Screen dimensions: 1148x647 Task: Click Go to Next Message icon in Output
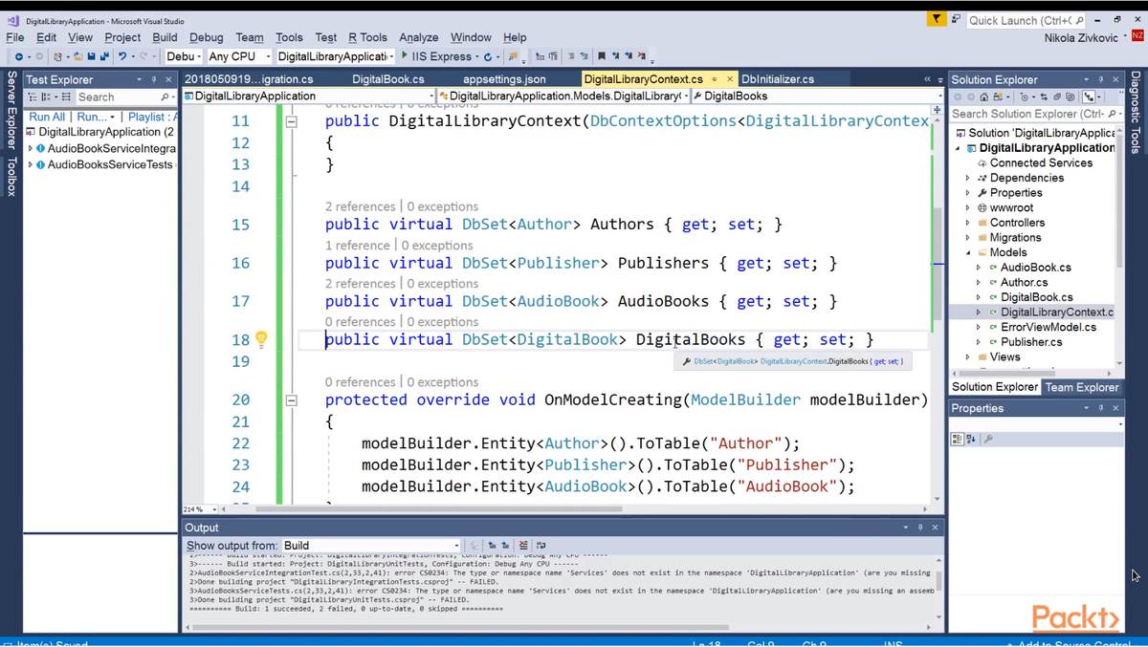pos(505,546)
